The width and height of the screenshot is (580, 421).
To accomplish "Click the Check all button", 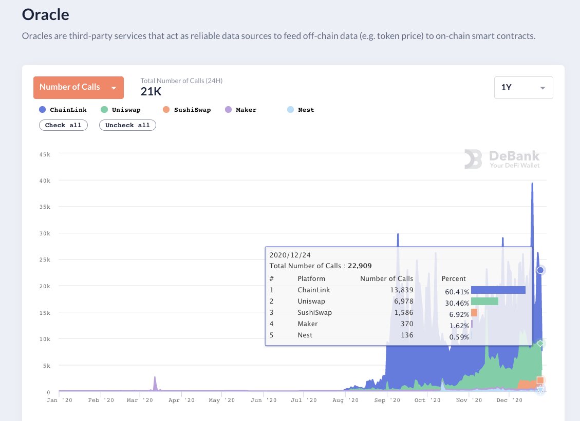I will 63,125.
